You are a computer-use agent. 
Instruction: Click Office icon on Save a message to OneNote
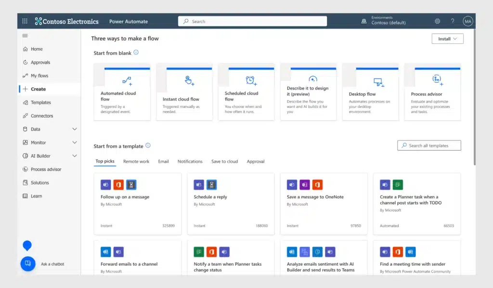click(317, 185)
